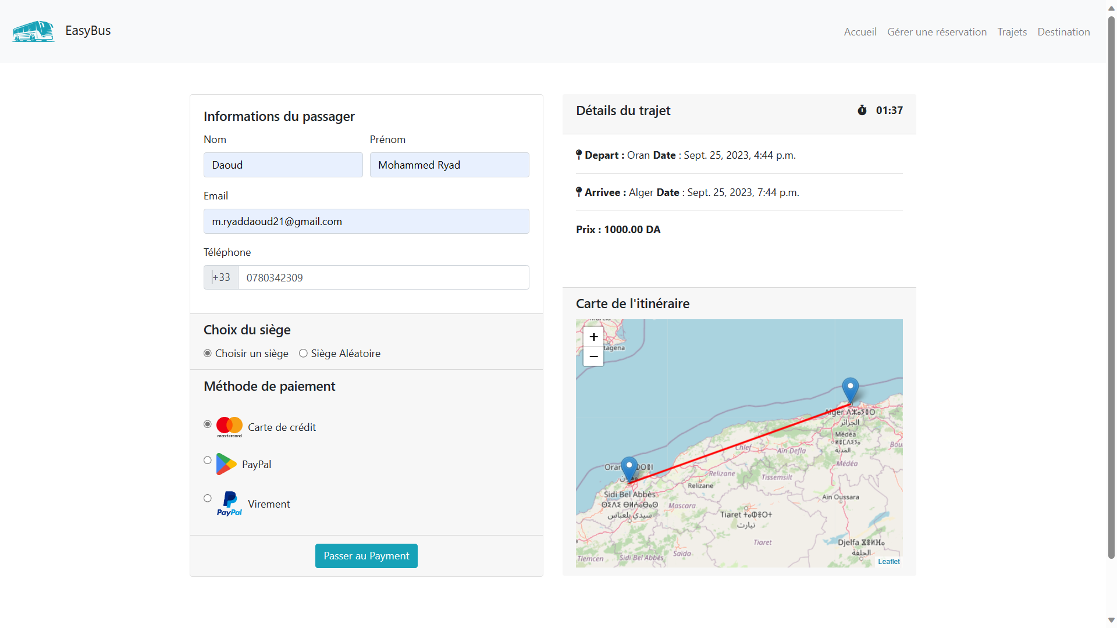Image resolution: width=1117 pixels, height=628 pixels.
Task: Open the Leaflet attribution link
Action: 888,561
